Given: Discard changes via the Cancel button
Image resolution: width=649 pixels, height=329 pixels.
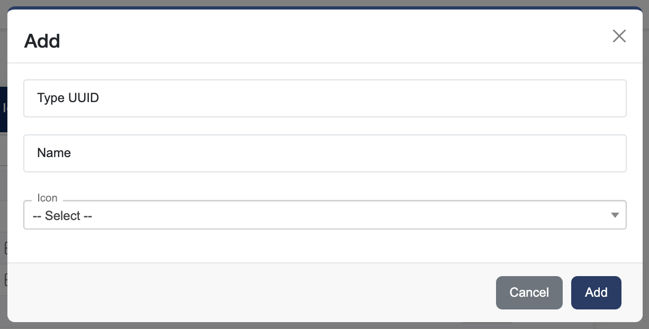Looking at the screenshot, I should (529, 293).
